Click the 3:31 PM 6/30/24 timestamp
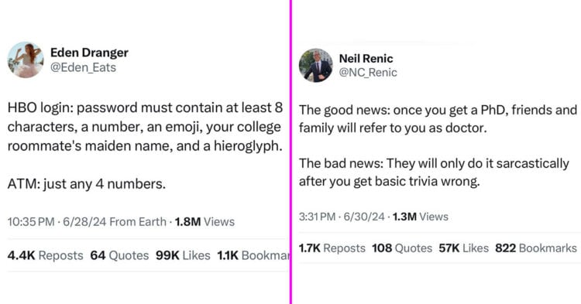Screen dimensions: 581x304 click(x=342, y=217)
